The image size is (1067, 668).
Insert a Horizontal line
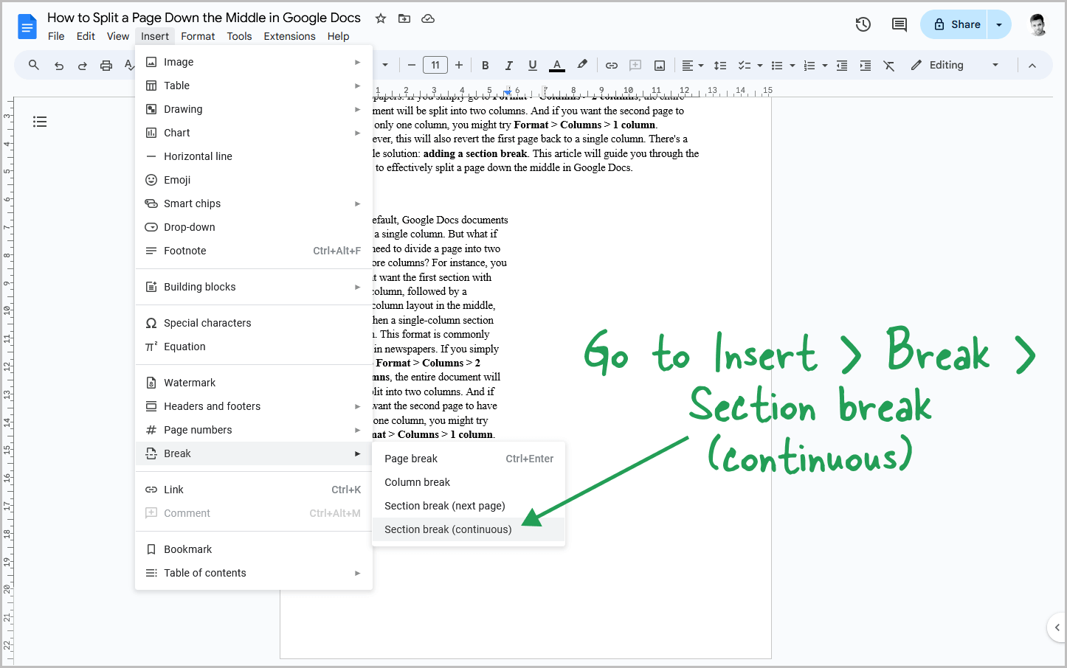[254, 156]
